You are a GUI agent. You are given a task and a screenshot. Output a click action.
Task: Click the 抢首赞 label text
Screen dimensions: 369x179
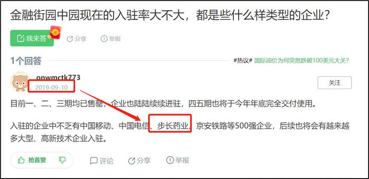pos(37,160)
